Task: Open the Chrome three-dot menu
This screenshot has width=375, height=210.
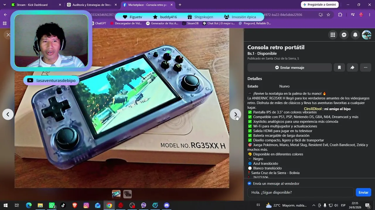Action: (369, 15)
